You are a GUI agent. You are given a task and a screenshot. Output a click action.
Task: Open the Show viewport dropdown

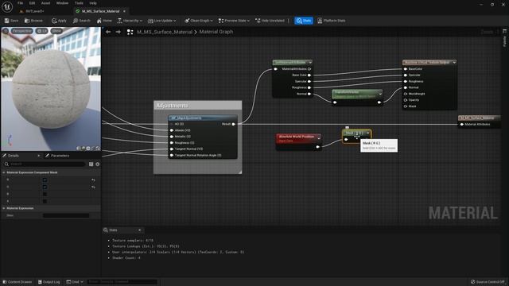[56, 31]
